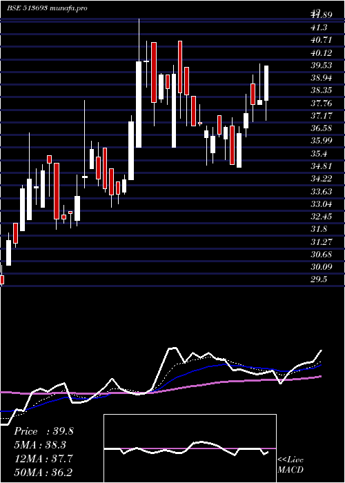The height and width of the screenshot is (483, 345).
Task: Click the 37.76 price axis label
Action: pos(322,103)
